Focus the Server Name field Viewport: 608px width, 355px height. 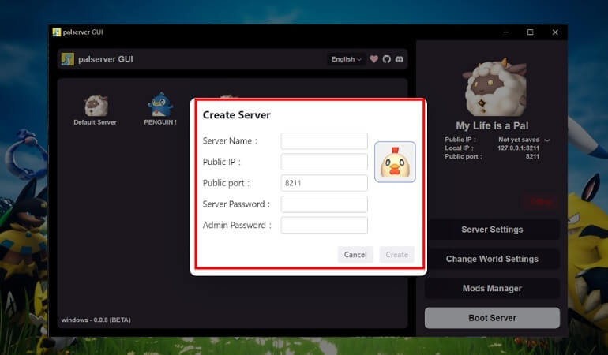pos(325,140)
